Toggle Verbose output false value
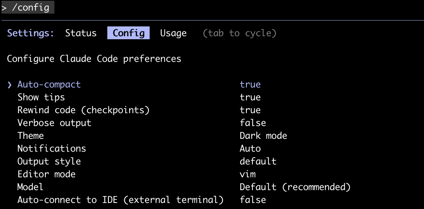 253,123
